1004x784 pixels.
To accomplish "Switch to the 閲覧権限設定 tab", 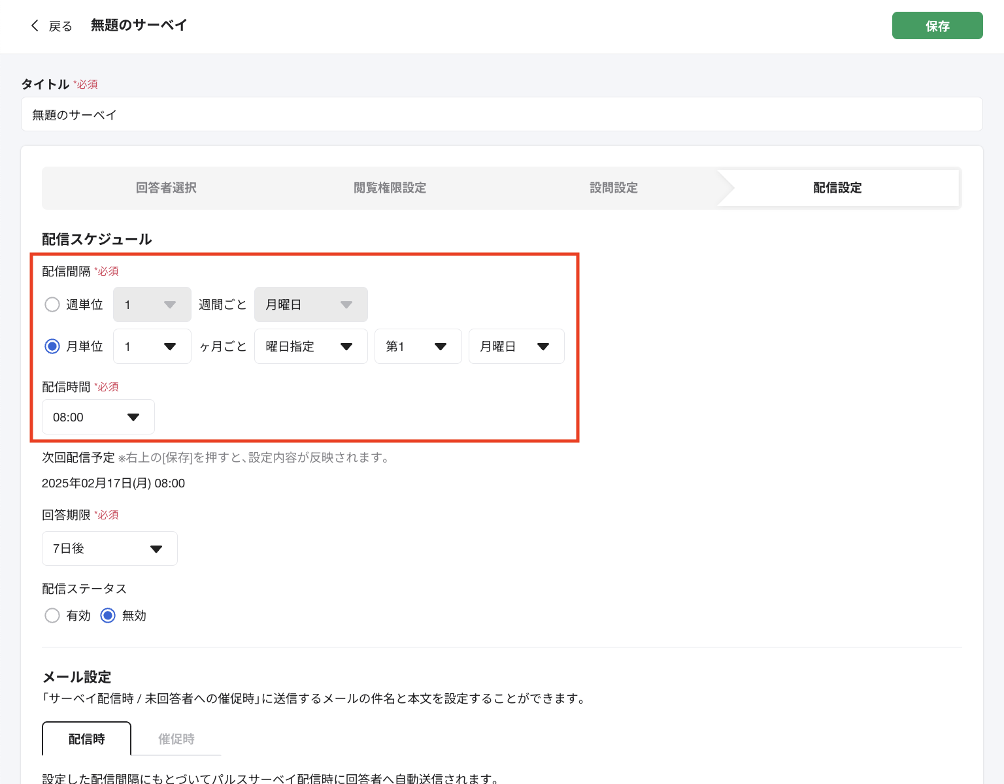I will point(390,188).
